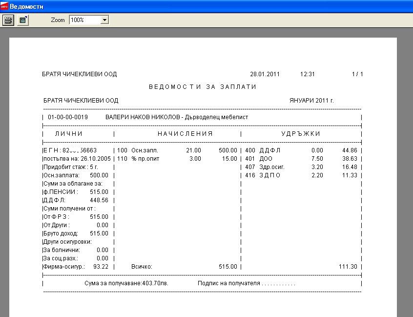Click the "УДРЪЖКИ" column header
This screenshot has height=317, width=413.
pos(301,134)
